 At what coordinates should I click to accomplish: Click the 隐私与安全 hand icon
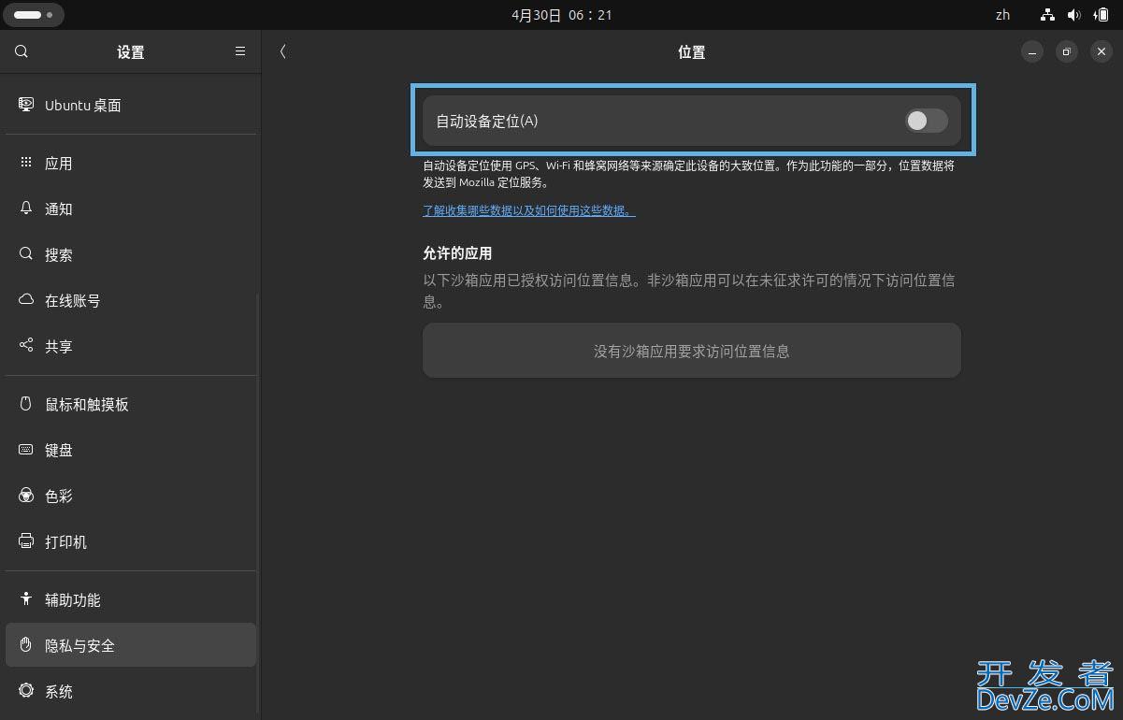click(26, 645)
